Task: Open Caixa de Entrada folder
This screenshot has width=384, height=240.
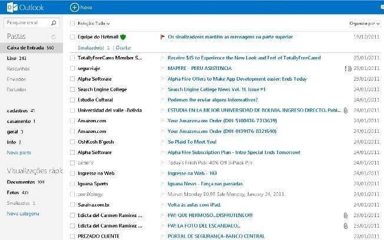Action: [x=31, y=48]
